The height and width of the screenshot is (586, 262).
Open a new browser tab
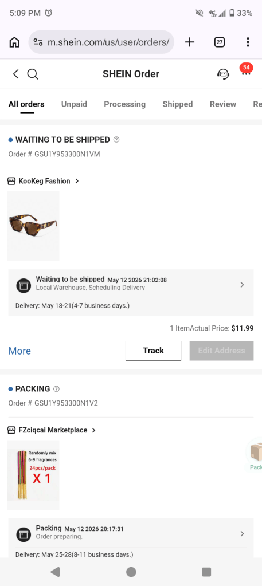coord(190,42)
